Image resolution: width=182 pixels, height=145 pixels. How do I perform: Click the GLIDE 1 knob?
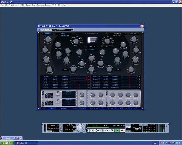pos(82,95)
